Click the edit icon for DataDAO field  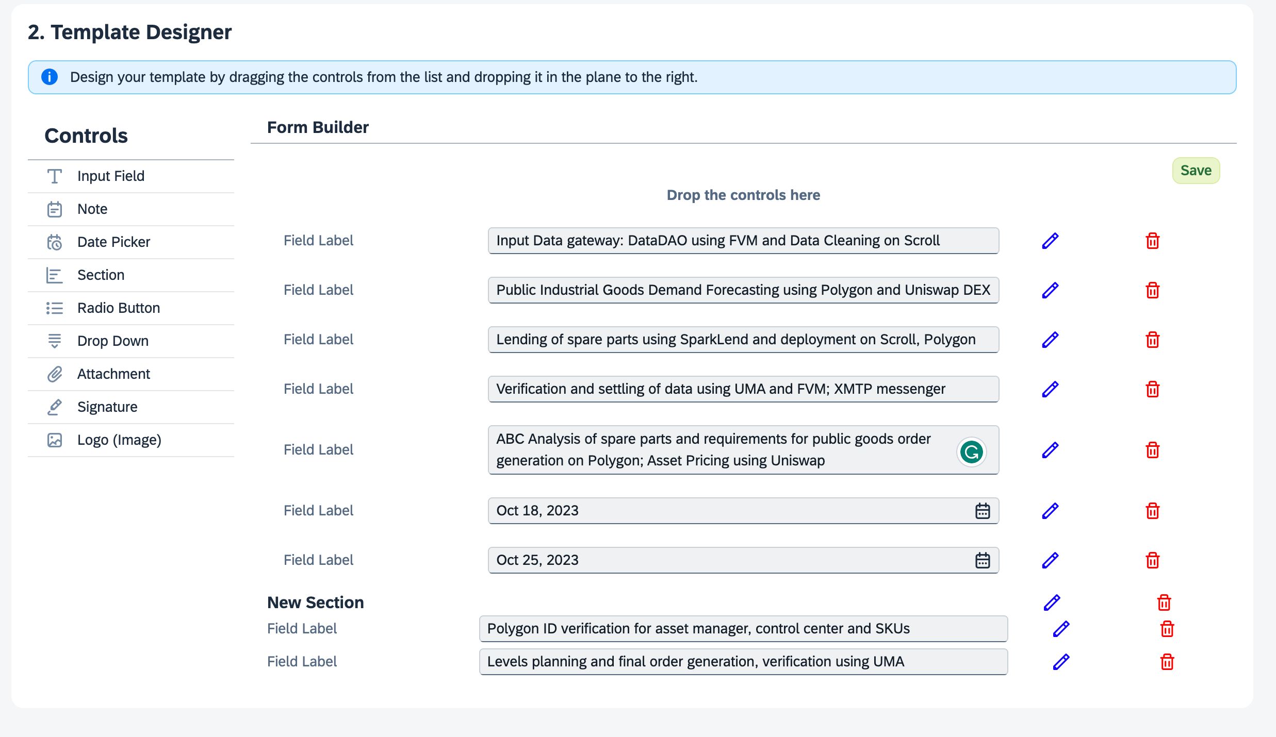pyautogui.click(x=1051, y=240)
